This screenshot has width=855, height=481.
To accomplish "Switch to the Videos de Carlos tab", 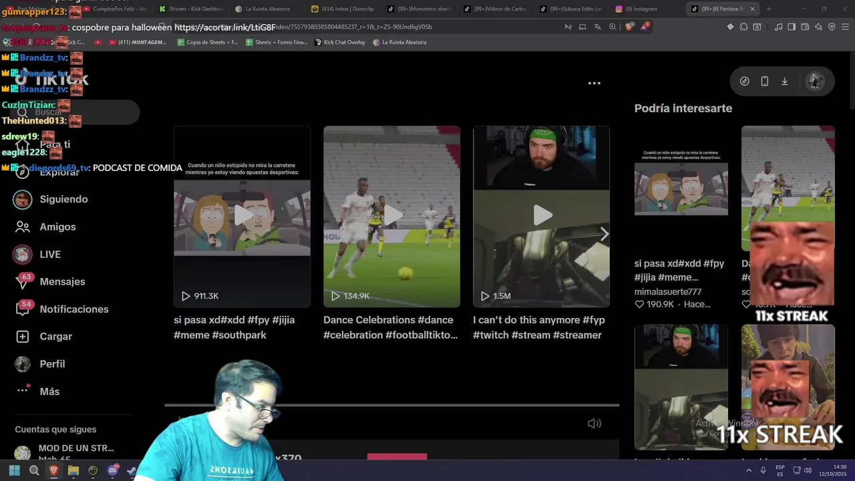I will click(496, 9).
